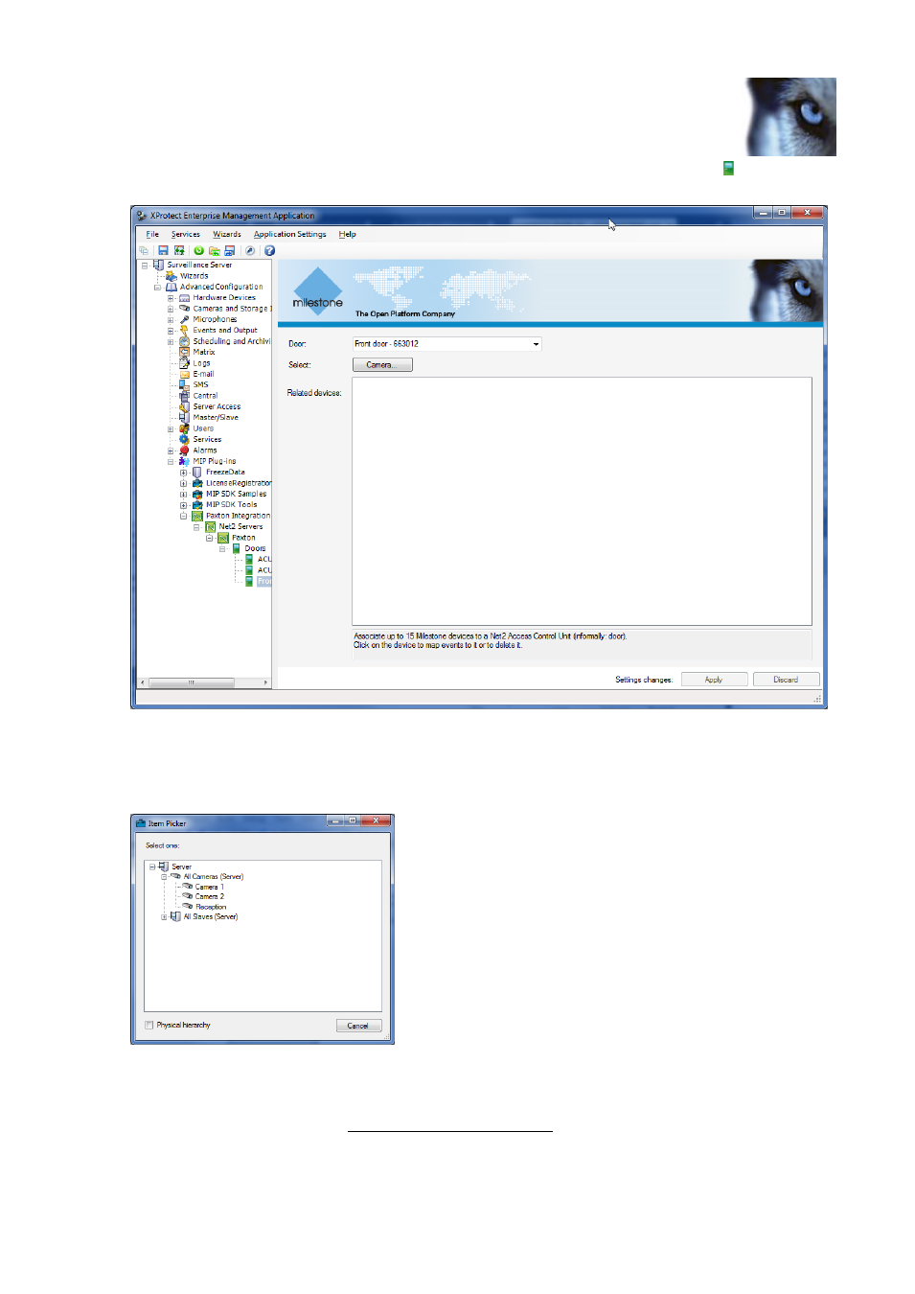Click the tree scrollbar right arrow
The height and width of the screenshot is (1294, 915).
266,683
